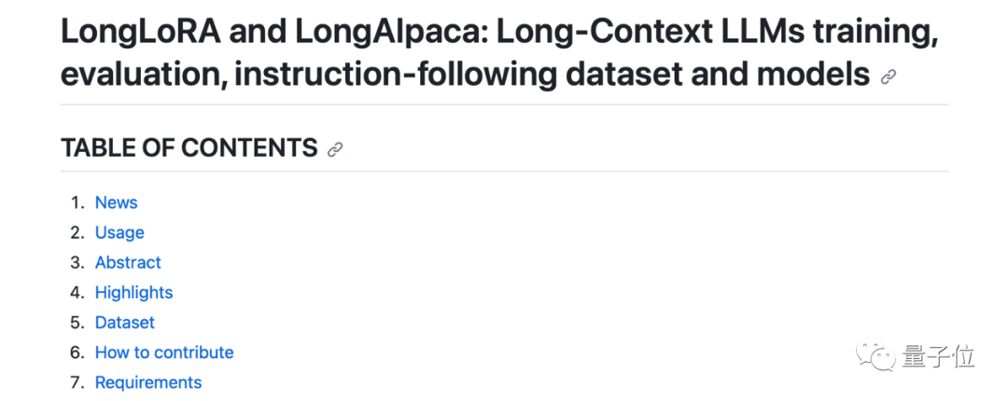The width and height of the screenshot is (1008, 401).
Task: Click list number 6 beside How to contribute
Action: 77,352
